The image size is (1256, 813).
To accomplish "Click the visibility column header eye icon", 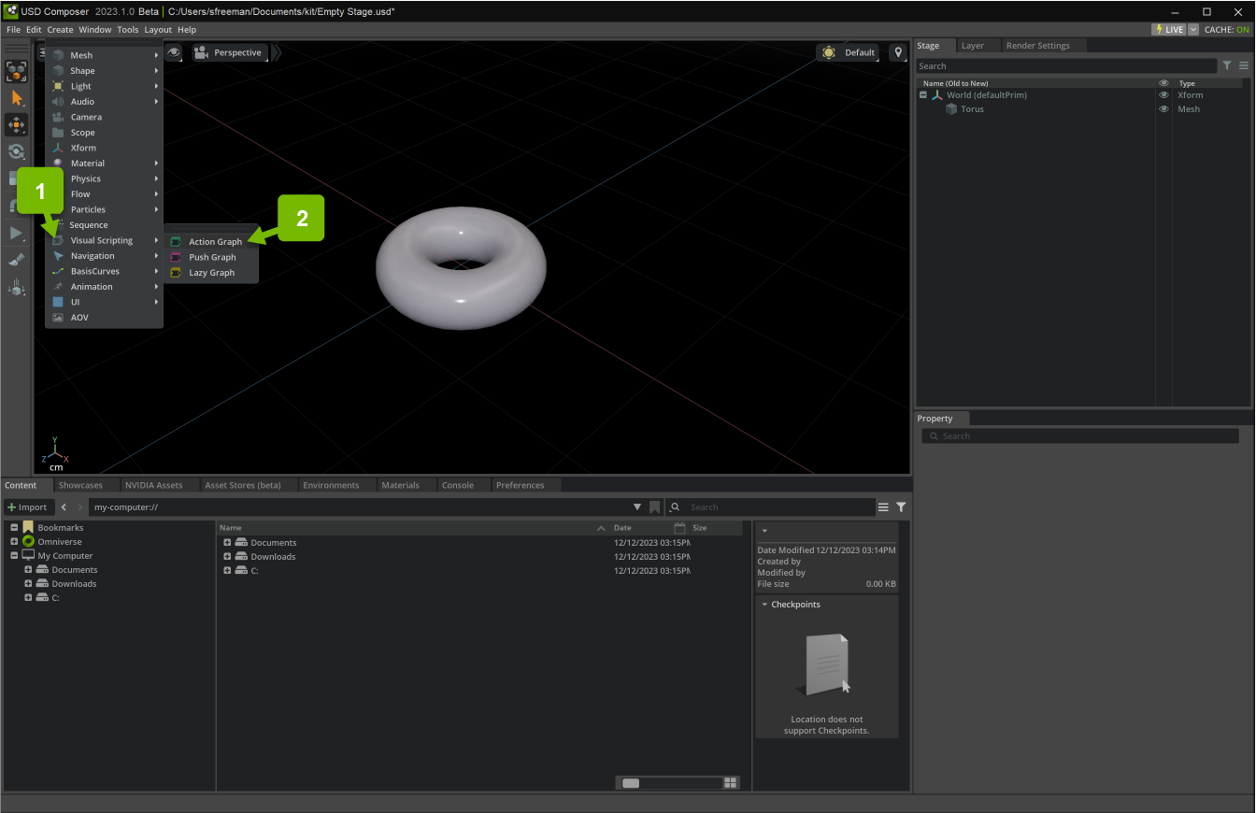I will click(x=1163, y=83).
